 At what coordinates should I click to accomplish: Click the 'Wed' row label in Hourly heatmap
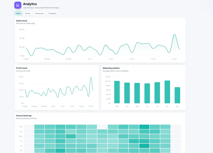(x=21, y=136)
